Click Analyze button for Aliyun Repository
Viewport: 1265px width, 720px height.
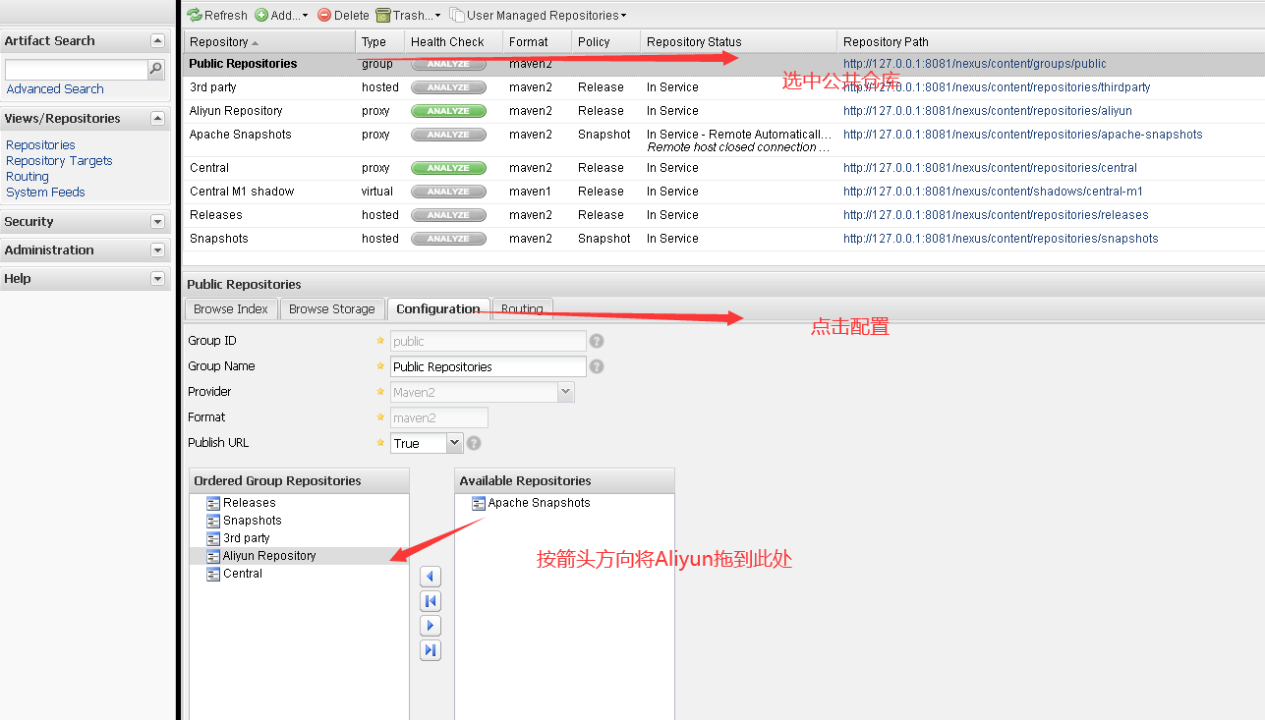coord(447,111)
